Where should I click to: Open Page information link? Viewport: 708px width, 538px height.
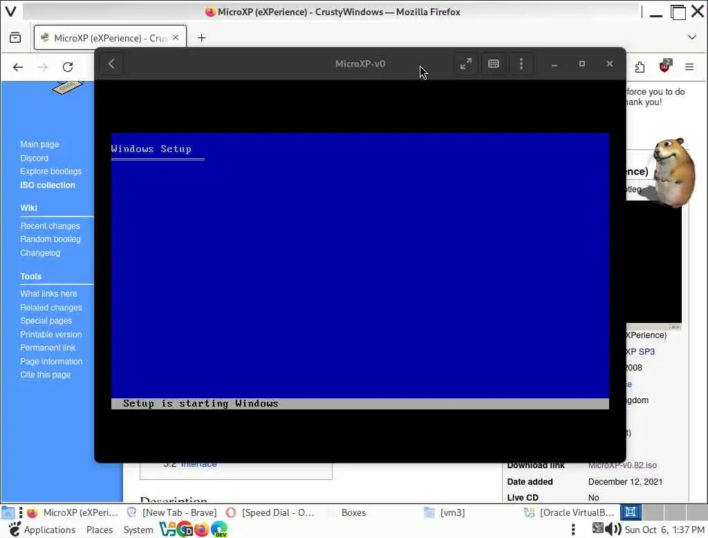[51, 362]
